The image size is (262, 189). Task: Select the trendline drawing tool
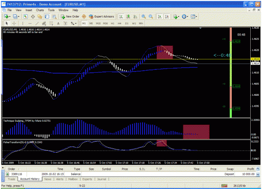pos(37,23)
